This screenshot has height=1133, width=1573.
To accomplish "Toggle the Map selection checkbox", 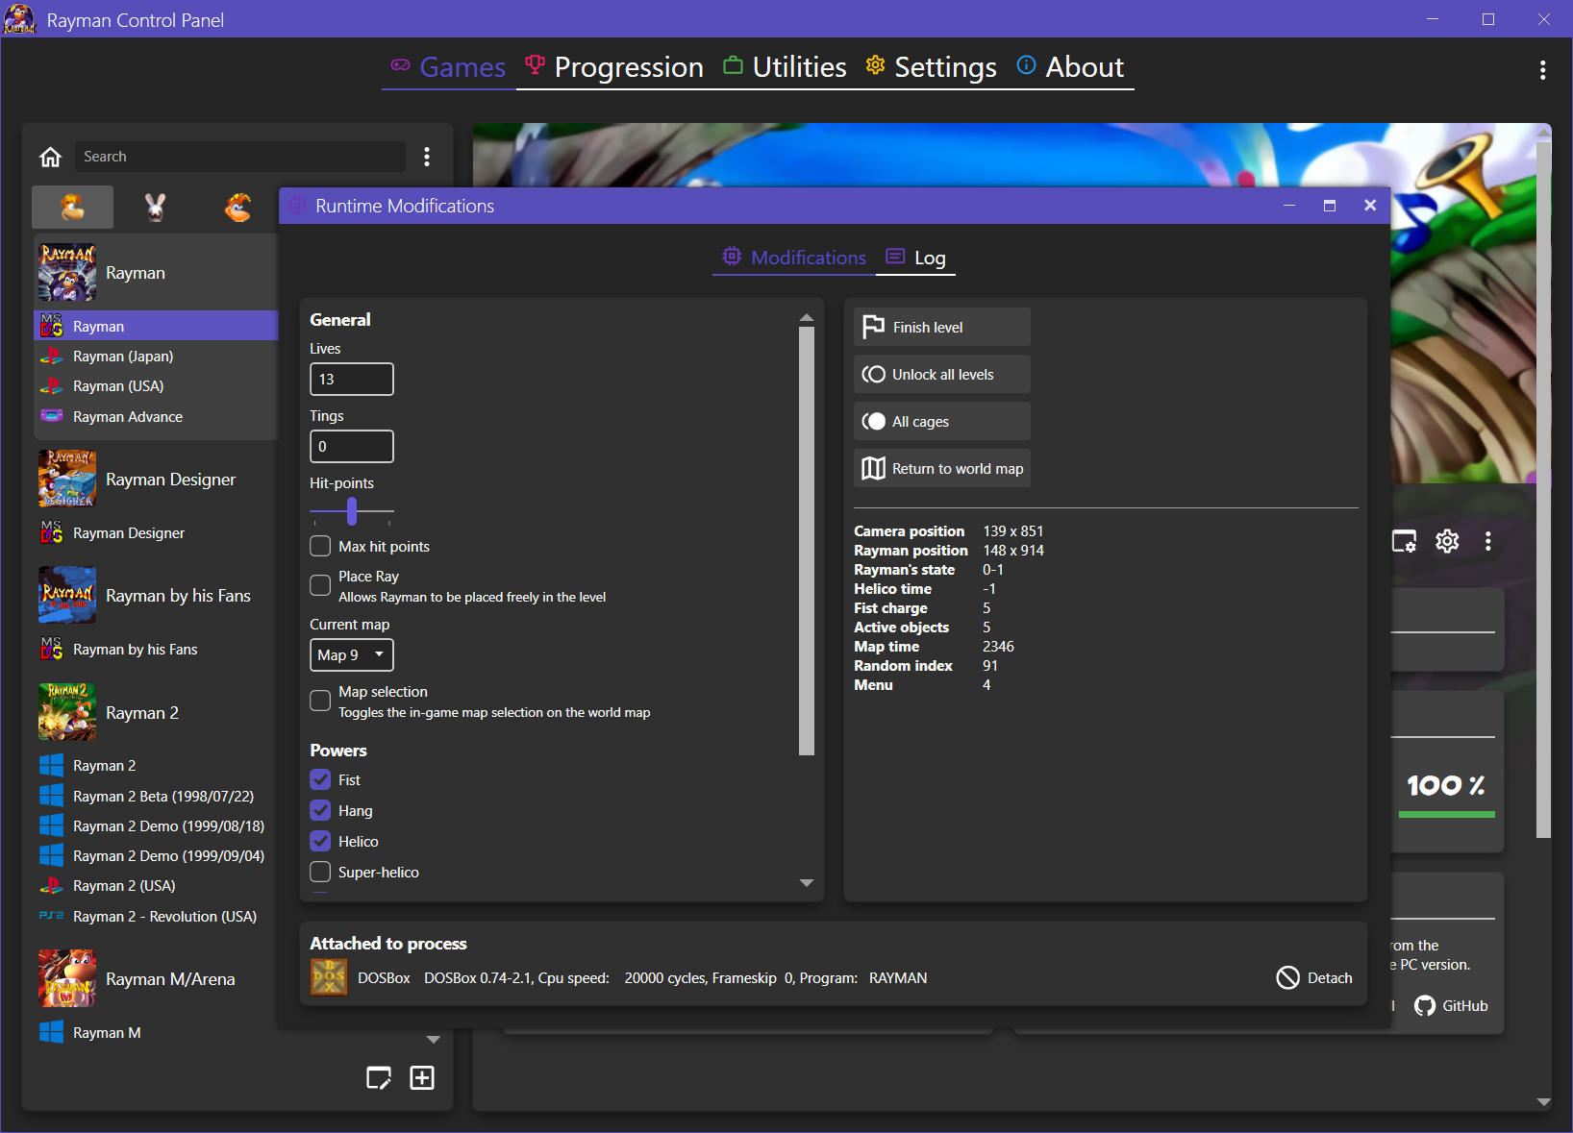I will coord(320,701).
